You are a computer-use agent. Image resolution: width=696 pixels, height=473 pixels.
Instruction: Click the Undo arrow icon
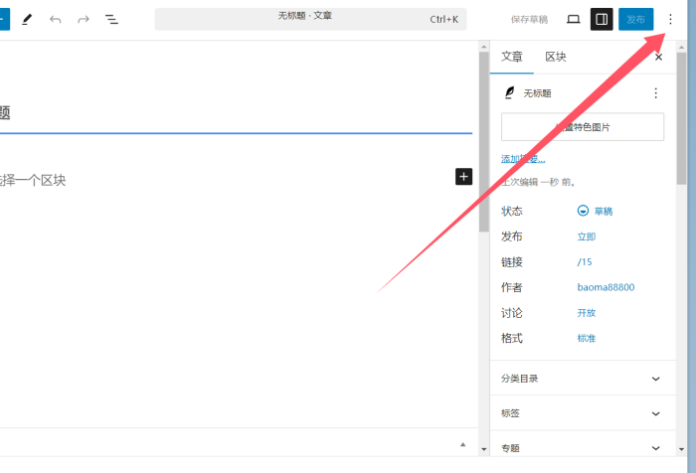[x=56, y=19]
